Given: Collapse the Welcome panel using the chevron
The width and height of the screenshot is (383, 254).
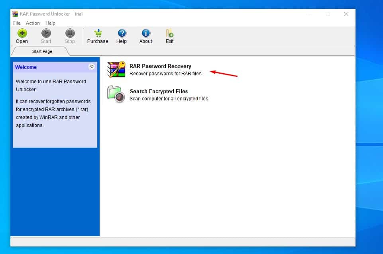Looking at the screenshot, I should (92, 66).
